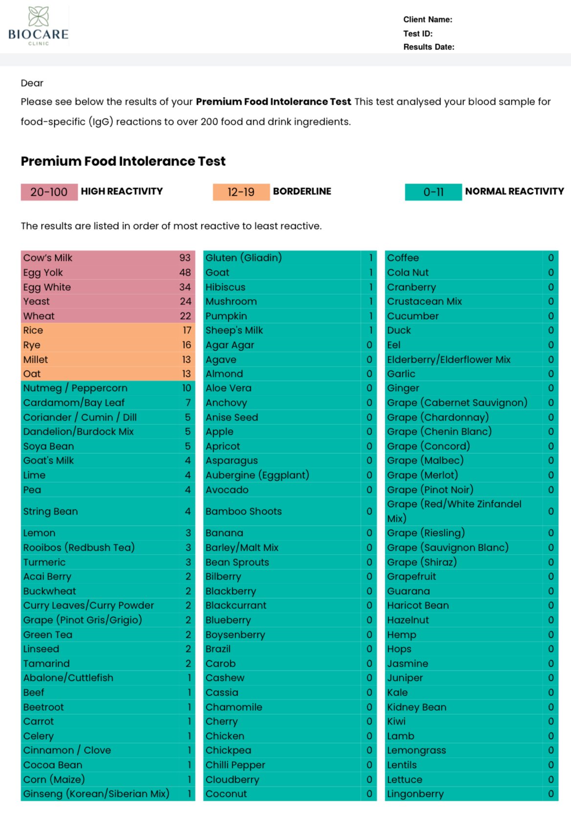This screenshot has height=839, width=571.
Task: Click the Nutmeg / Peppercorn row
Action: 108,388
